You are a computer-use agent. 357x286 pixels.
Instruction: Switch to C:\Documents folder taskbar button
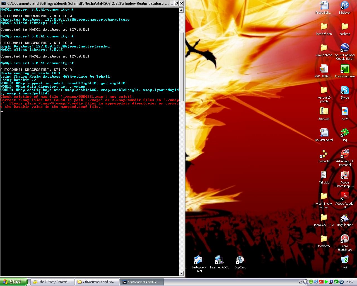97,282
